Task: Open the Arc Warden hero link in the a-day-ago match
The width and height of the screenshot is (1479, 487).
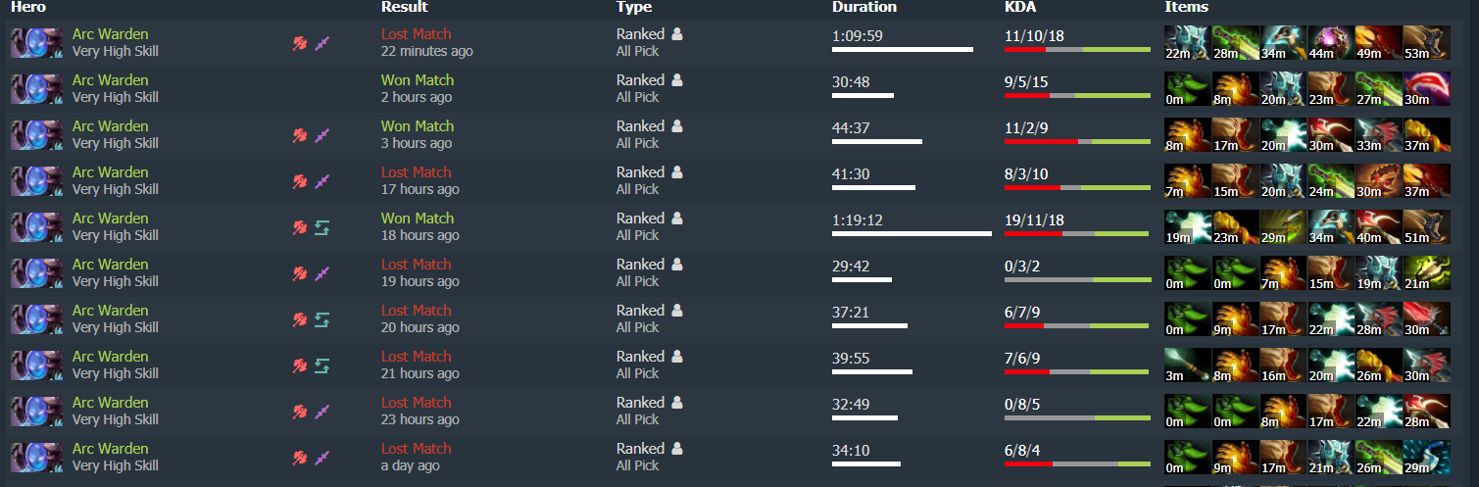Action: click(110, 449)
